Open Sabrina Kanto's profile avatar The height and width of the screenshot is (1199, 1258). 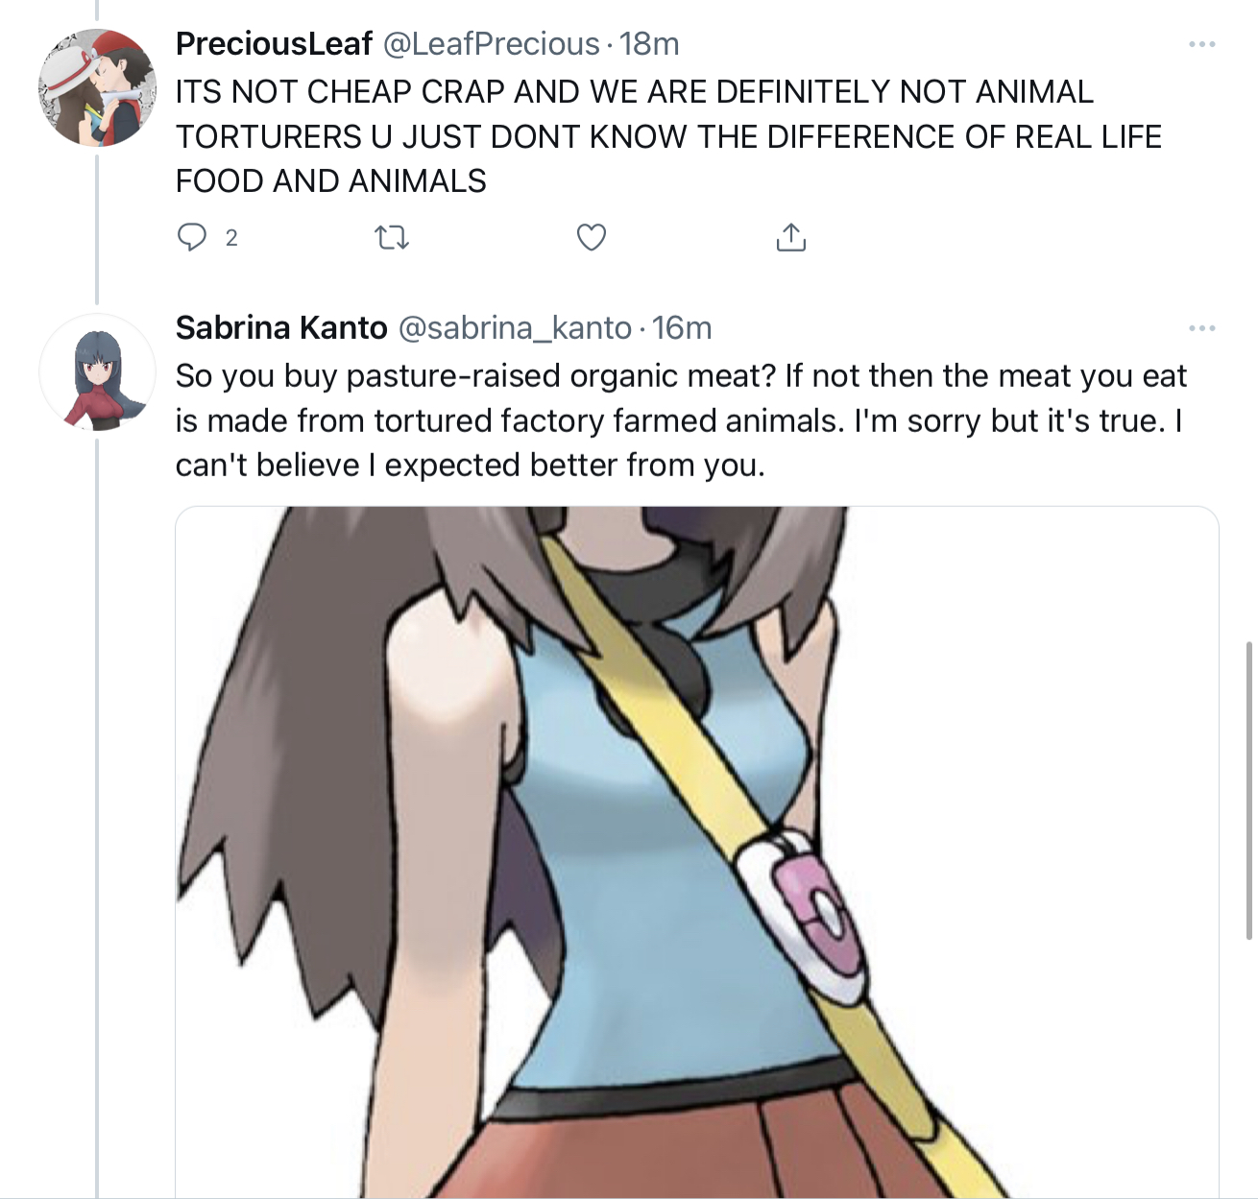97,372
